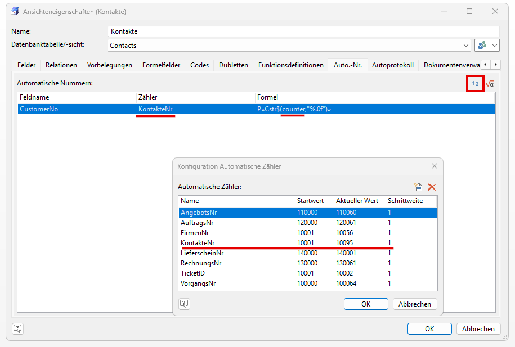Add a new automatic counter
Image resolution: width=515 pixels, height=347 pixels.
pyautogui.click(x=418, y=187)
